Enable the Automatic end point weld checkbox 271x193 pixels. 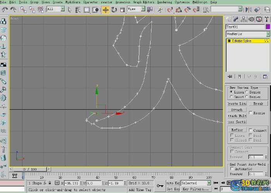click(232, 169)
